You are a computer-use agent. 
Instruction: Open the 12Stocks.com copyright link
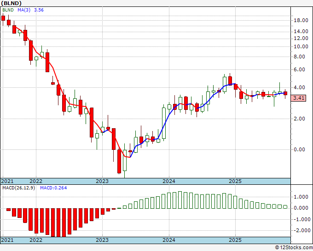294,248
